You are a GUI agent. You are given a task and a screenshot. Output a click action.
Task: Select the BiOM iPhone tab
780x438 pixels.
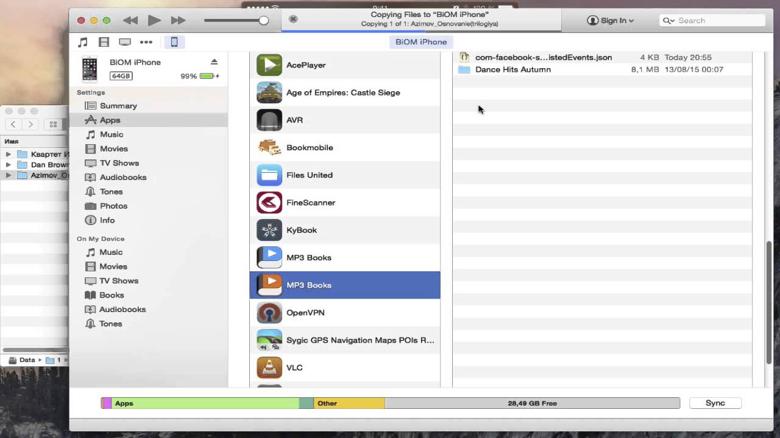point(421,42)
